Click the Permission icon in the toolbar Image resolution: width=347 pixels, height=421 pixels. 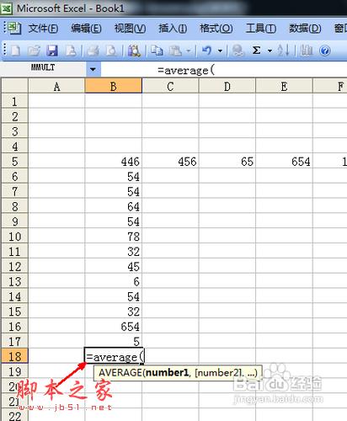tap(71, 51)
